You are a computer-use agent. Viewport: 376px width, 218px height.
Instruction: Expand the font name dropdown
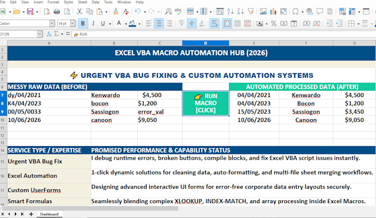coord(52,23)
